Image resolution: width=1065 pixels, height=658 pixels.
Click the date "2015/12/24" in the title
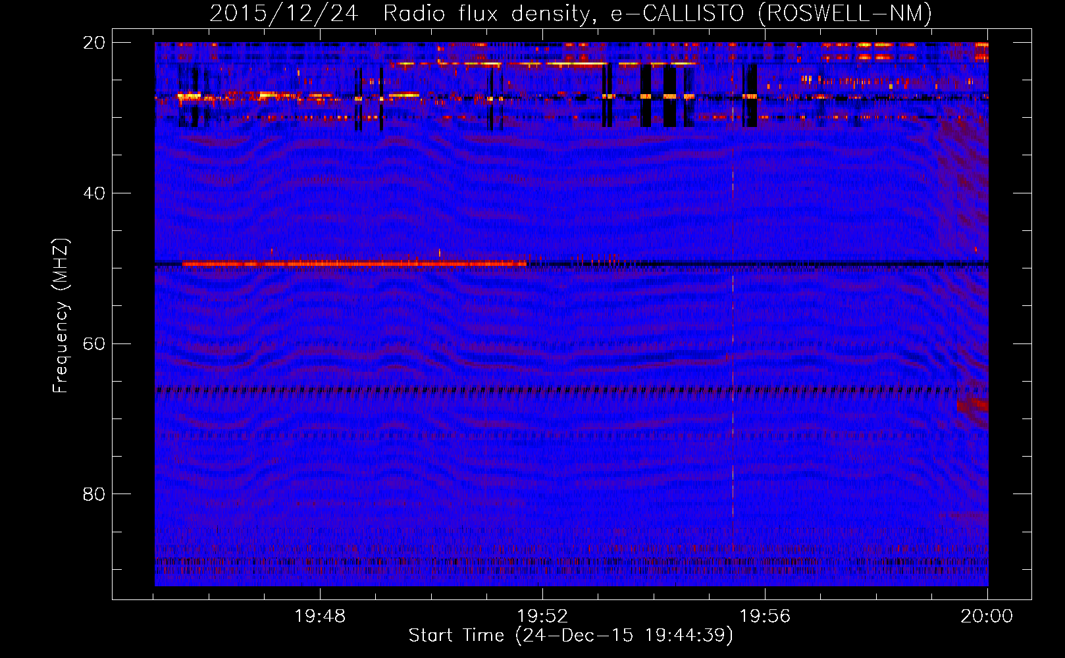click(284, 13)
